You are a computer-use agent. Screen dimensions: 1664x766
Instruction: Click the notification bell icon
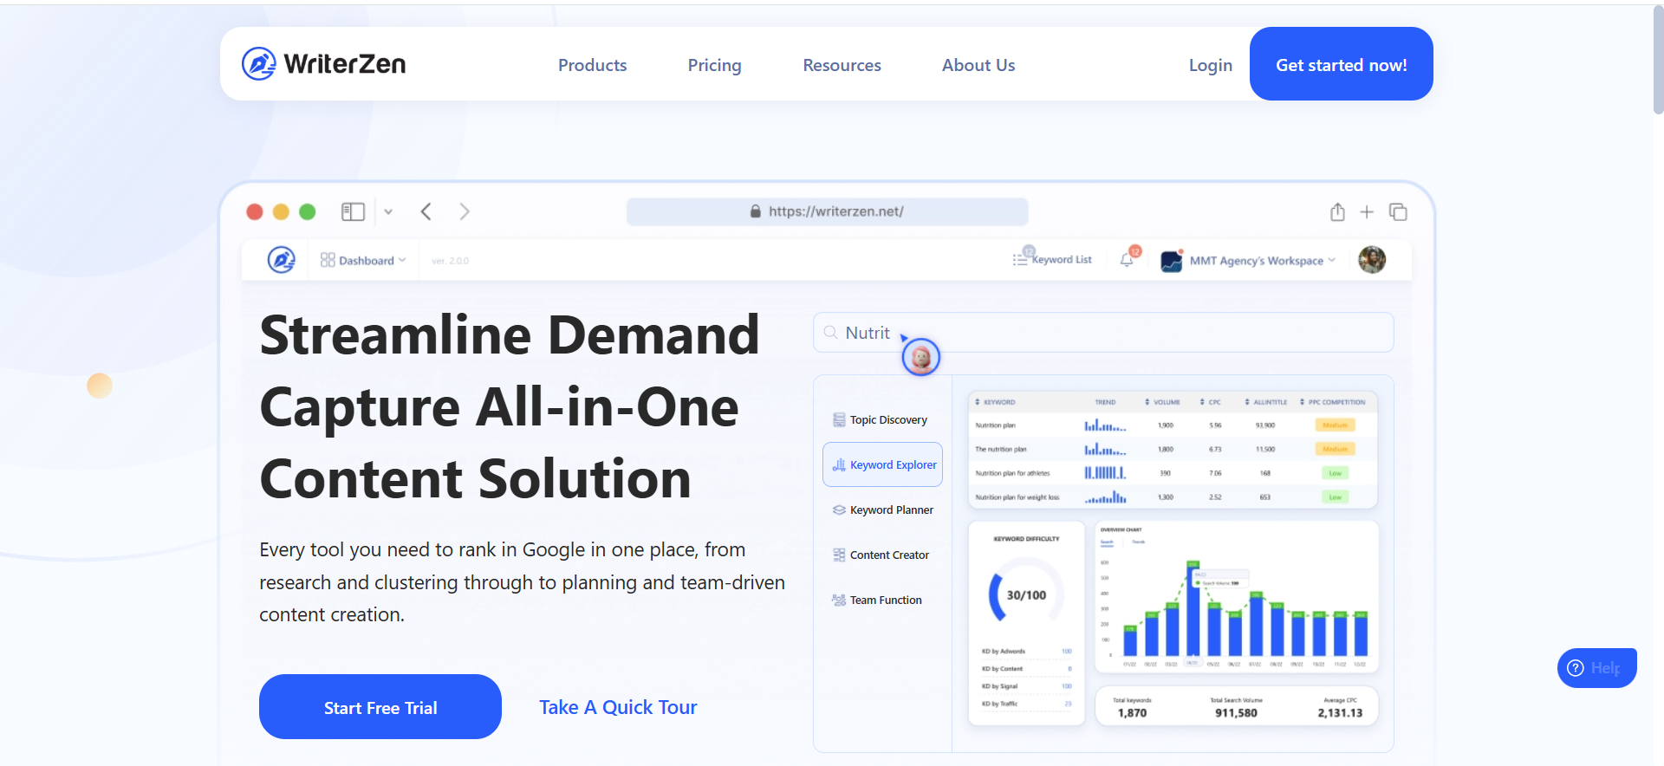(x=1127, y=259)
